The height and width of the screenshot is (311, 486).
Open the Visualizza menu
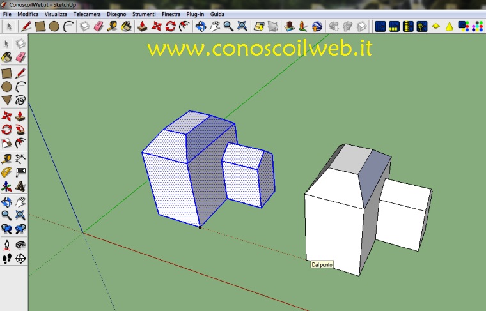point(56,14)
